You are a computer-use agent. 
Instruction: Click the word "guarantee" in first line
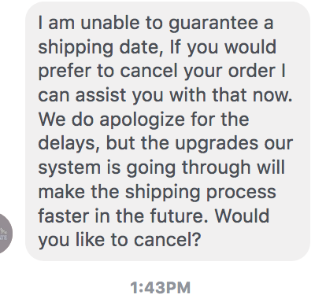pyautogui.click(x=213, y=24)
